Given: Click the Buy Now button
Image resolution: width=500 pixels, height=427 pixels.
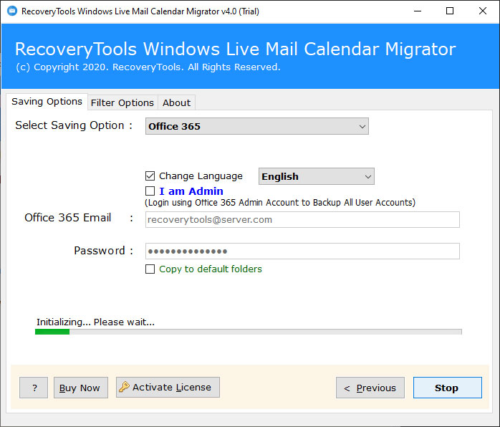Looking at the screenshot, I should [x=81, y=388].
